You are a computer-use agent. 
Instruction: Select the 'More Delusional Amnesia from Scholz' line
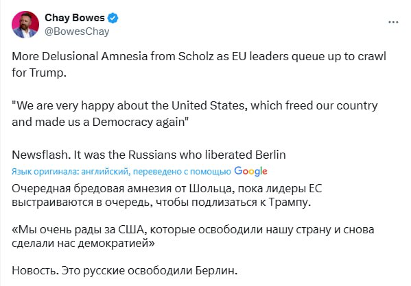[199, 57]
